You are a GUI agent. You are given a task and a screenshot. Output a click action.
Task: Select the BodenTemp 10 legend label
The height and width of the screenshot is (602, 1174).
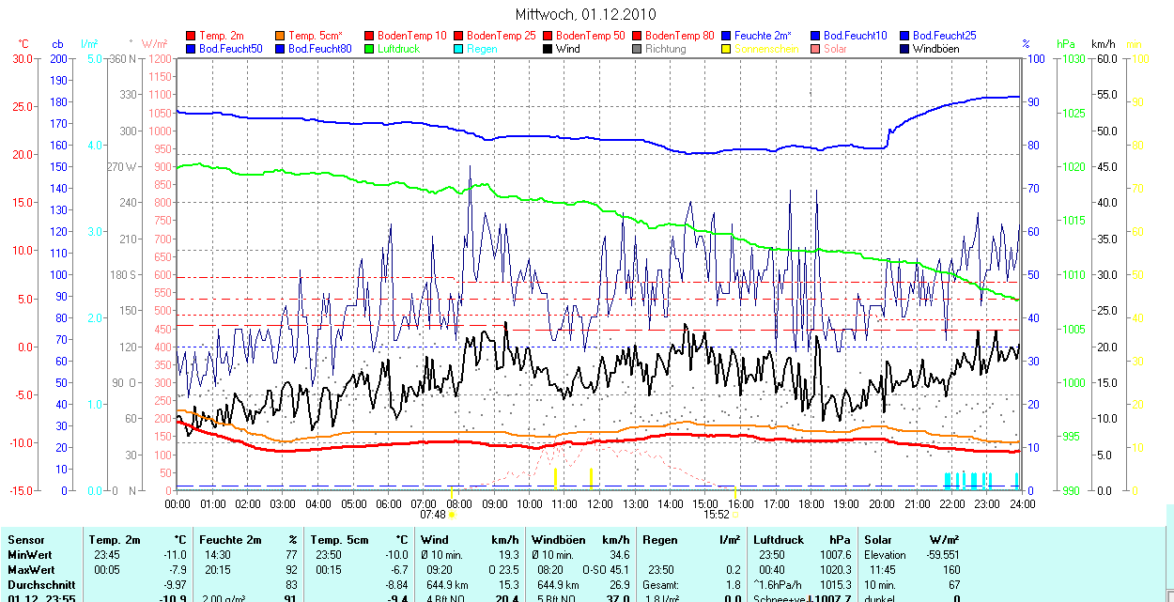[411, 36]
